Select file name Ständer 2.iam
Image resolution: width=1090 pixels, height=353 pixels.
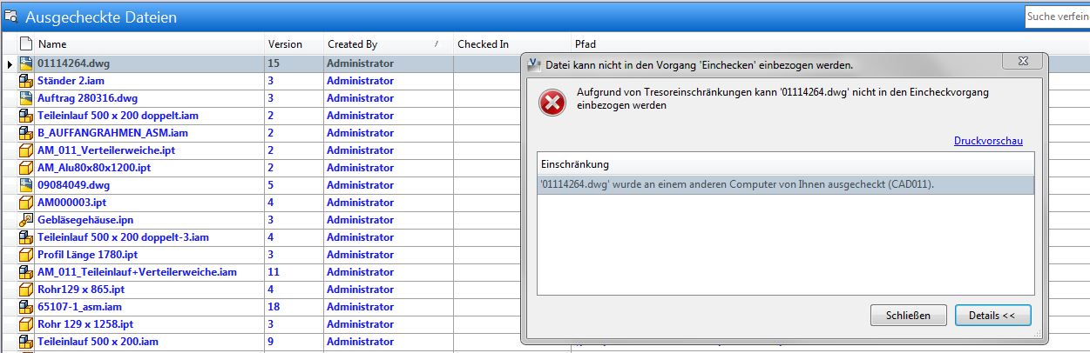tap(71, 81)
